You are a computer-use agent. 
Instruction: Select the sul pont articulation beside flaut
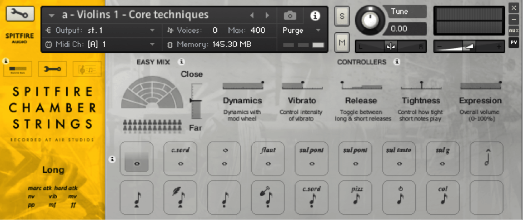tap(312, 159)
